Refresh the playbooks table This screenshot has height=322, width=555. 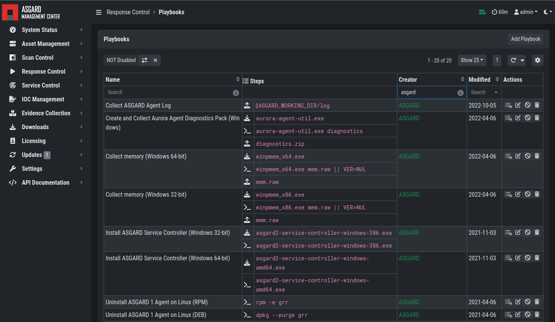point(513,60)
